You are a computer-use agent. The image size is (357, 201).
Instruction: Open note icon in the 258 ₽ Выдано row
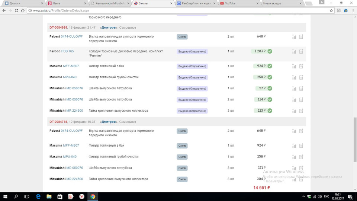[301, 77]
